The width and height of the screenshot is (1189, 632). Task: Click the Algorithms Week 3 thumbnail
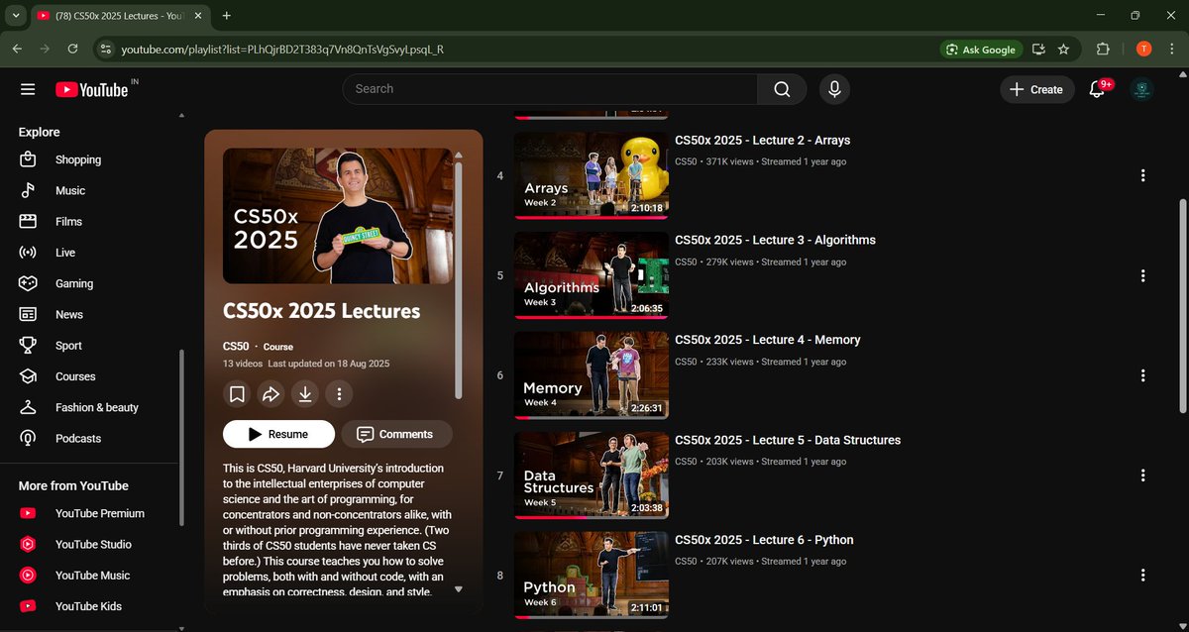592,275
